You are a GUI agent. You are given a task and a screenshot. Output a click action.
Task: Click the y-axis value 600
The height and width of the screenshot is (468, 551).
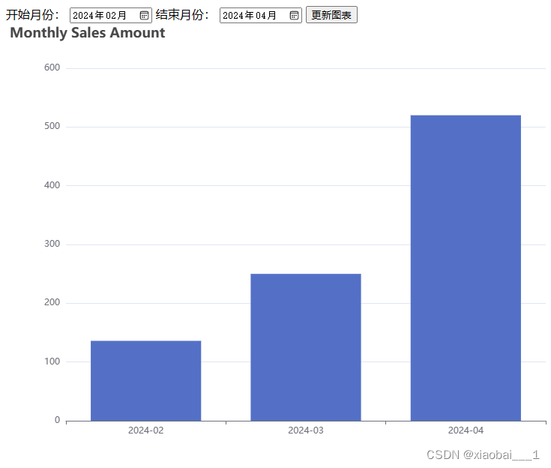pos(52,67)
